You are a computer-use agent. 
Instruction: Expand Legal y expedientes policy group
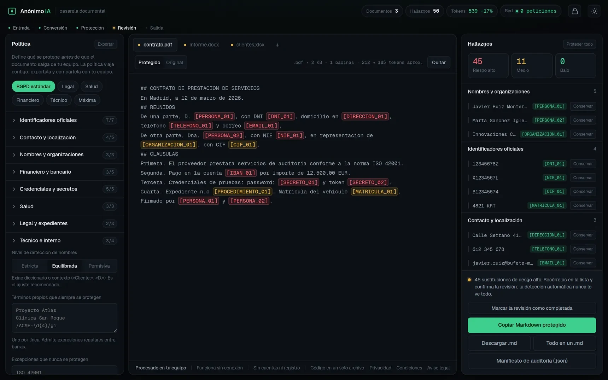65,223
